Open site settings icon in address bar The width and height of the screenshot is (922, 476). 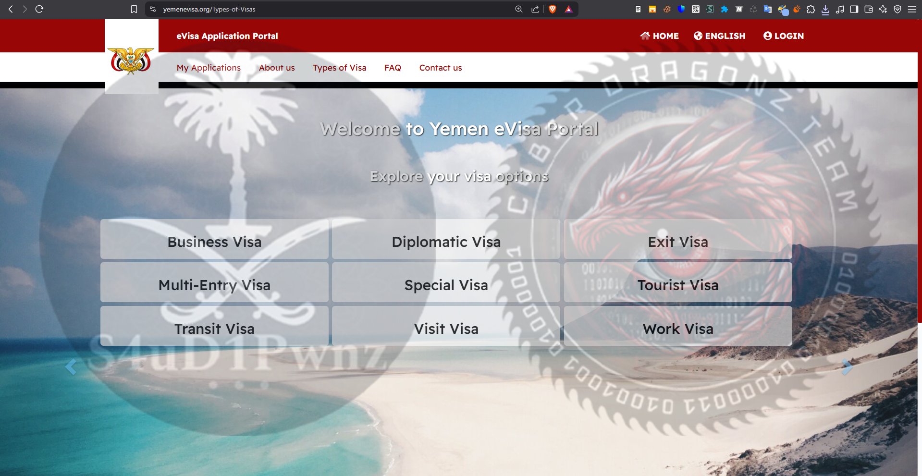coord(153,9)
